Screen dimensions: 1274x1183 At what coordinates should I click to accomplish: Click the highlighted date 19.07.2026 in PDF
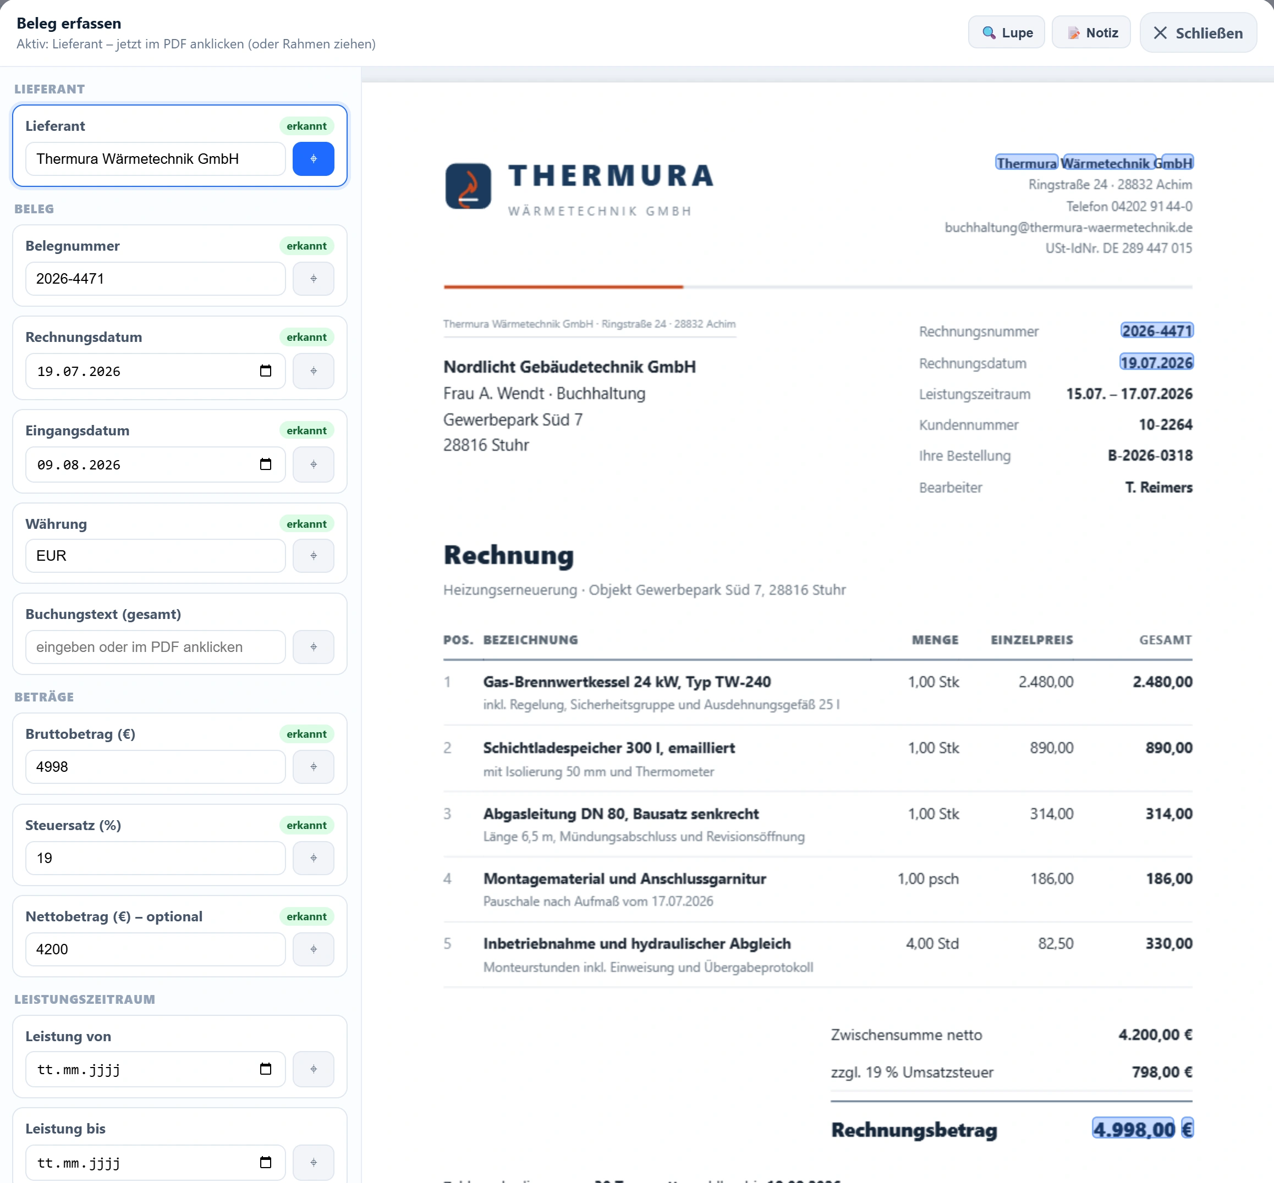1156,362
